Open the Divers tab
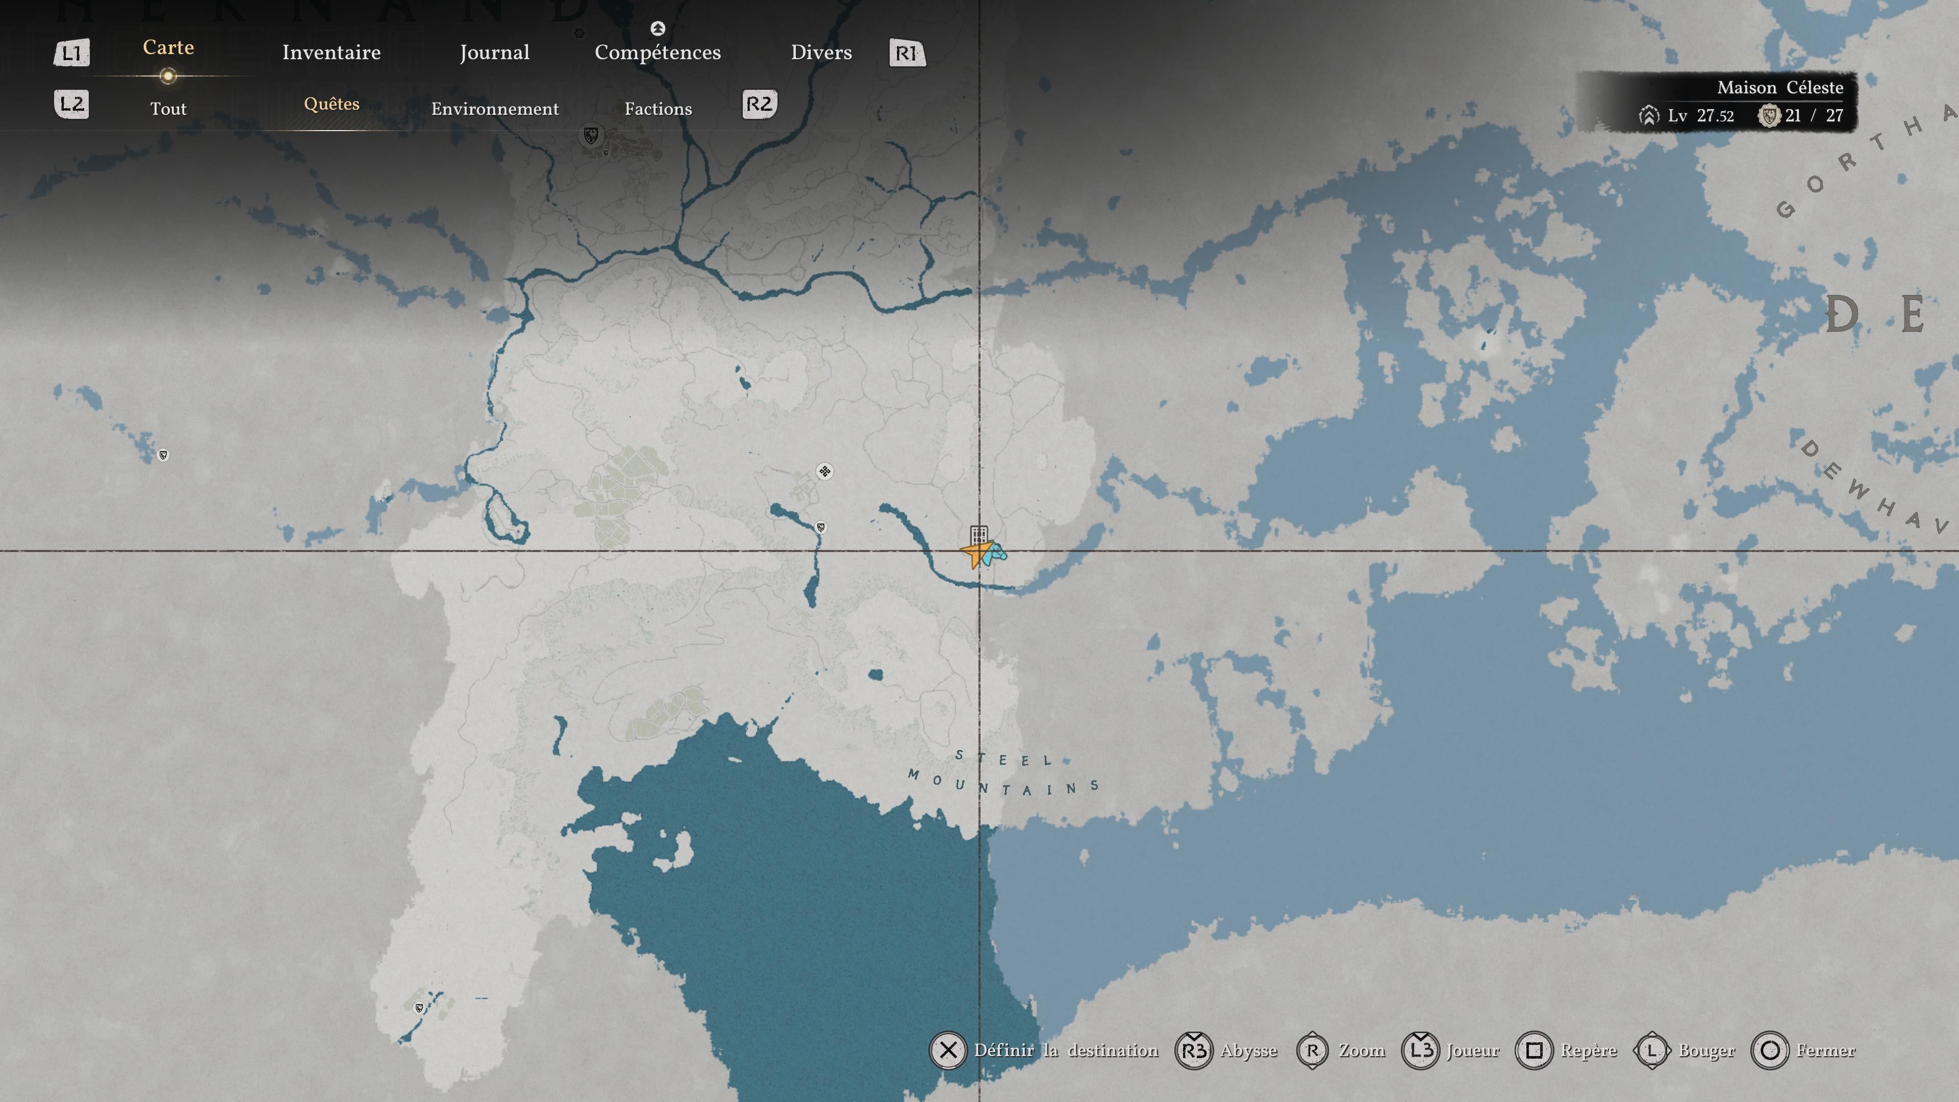Screen dimensions: 1959x1102 (821, 53)
